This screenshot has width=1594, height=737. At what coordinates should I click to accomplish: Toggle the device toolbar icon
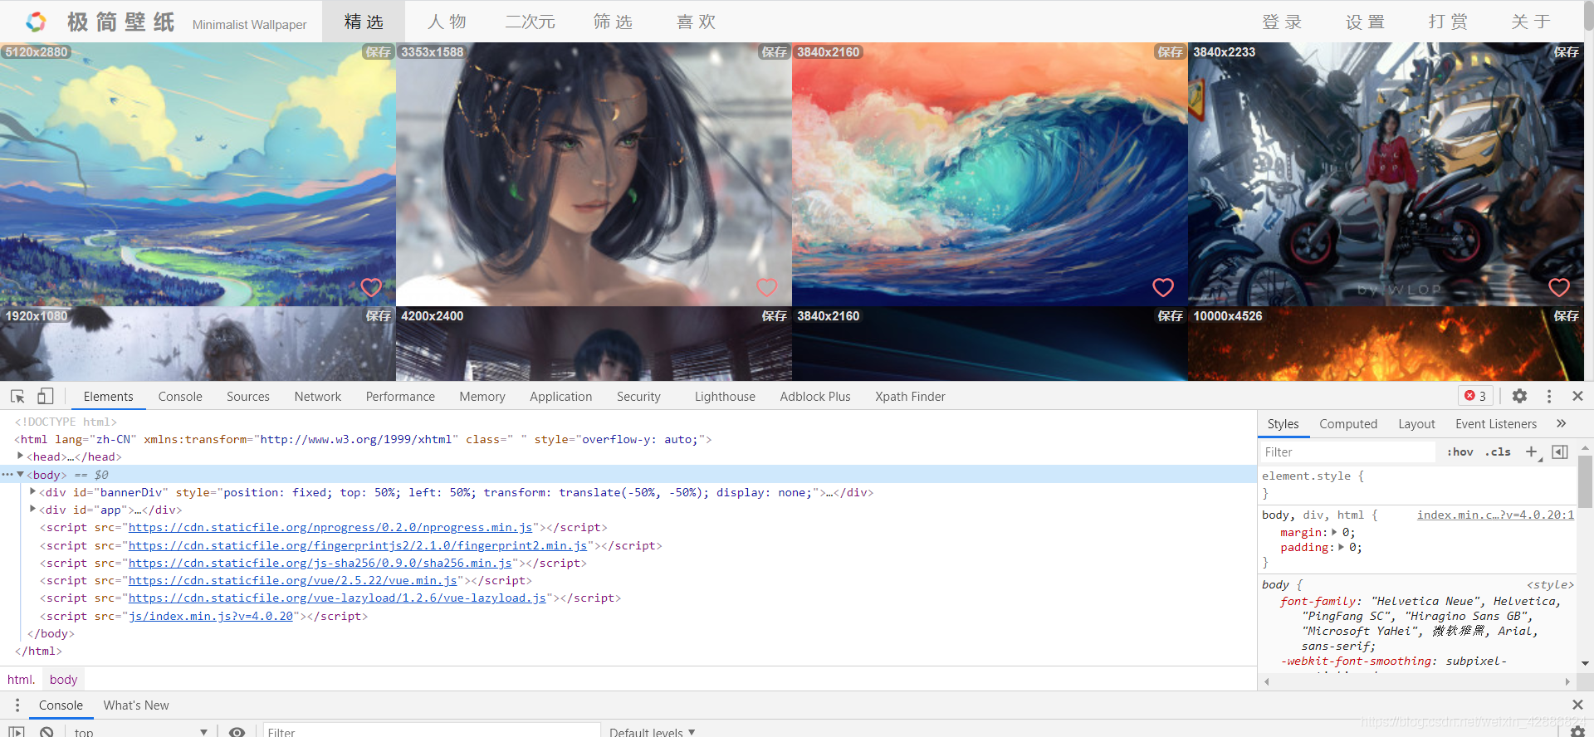46,396
